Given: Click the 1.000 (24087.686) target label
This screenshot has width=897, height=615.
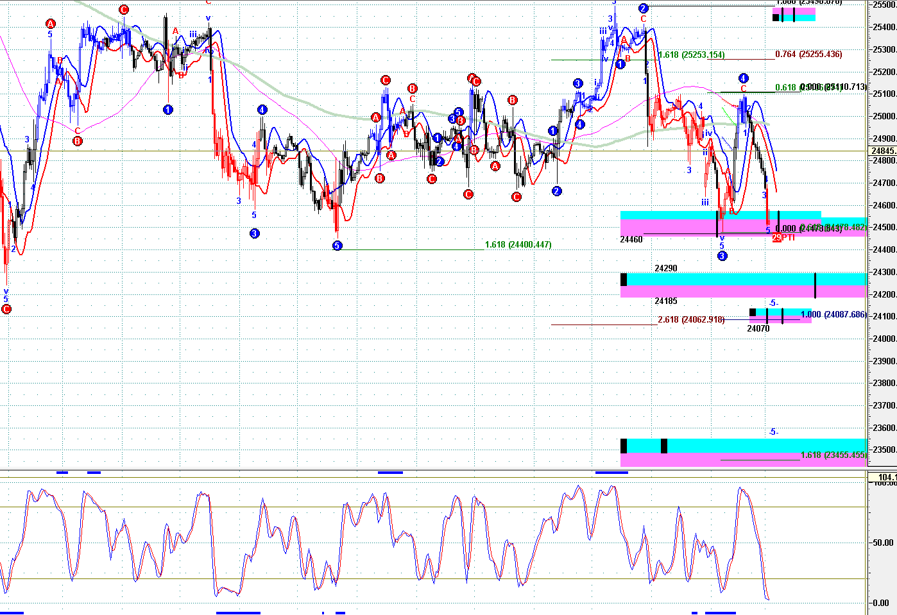Looking at the screenshot, I should [833, 314].
